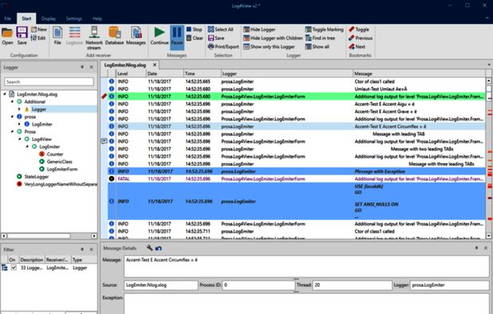
Task: Stop message receiving
Action: [194, 29]
